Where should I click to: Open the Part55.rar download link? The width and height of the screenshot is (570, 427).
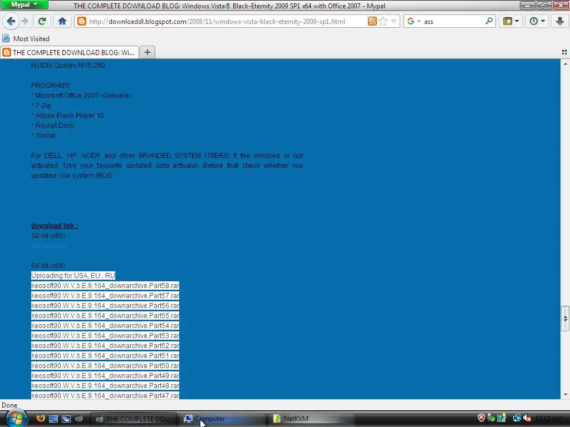click(x=105, y=316)
